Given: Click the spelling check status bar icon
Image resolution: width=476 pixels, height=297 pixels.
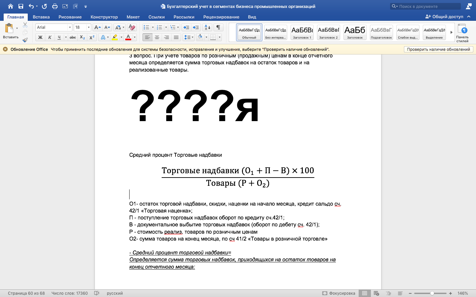Looking at the screenshot, I should (x=97, y=293).
